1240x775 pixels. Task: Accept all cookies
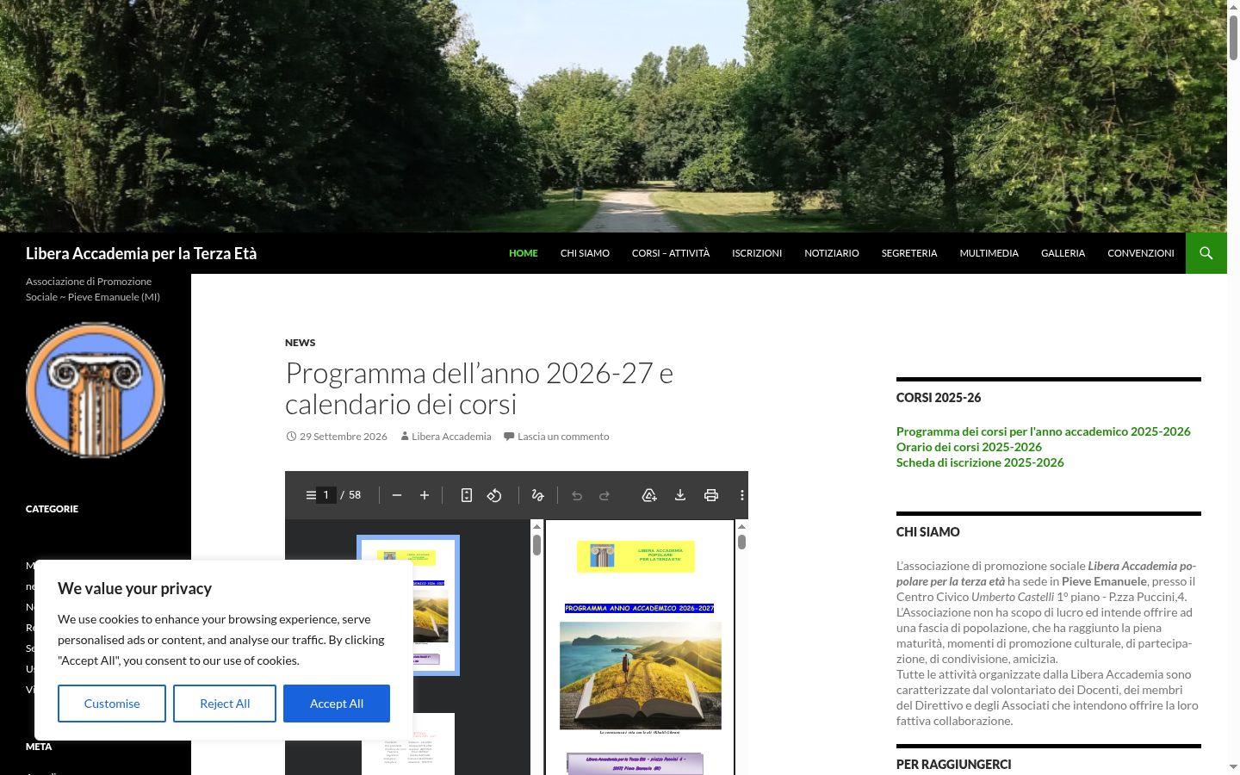click(337, 704)
